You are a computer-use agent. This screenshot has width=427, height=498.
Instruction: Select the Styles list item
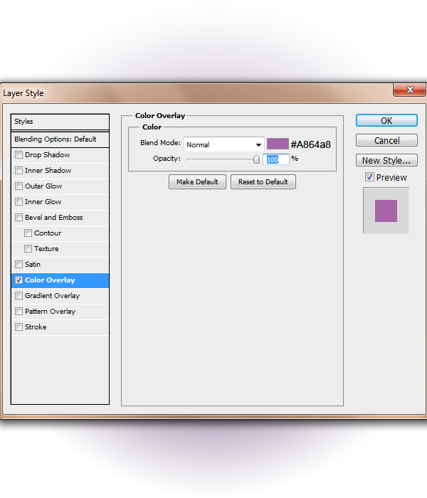[60, 122]
